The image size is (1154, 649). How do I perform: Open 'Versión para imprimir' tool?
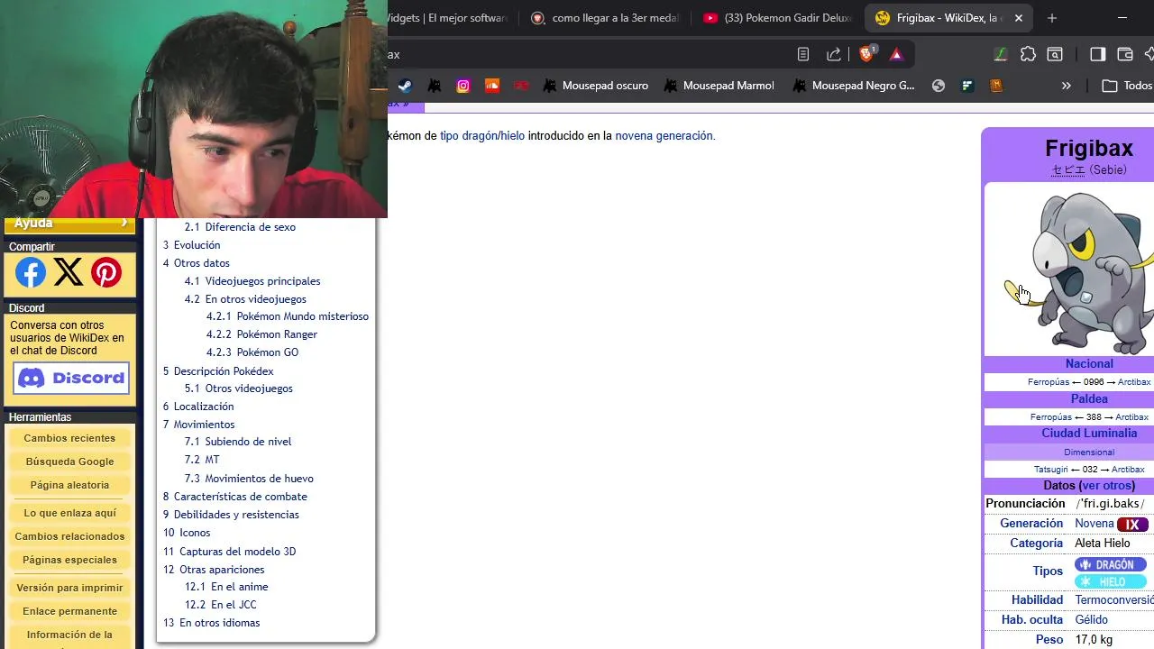pyautogui.click(x=69, y=588)
